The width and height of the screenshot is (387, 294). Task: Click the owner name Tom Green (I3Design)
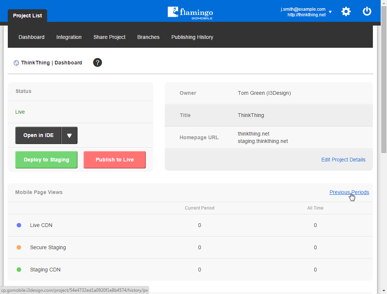click(264, 93)
